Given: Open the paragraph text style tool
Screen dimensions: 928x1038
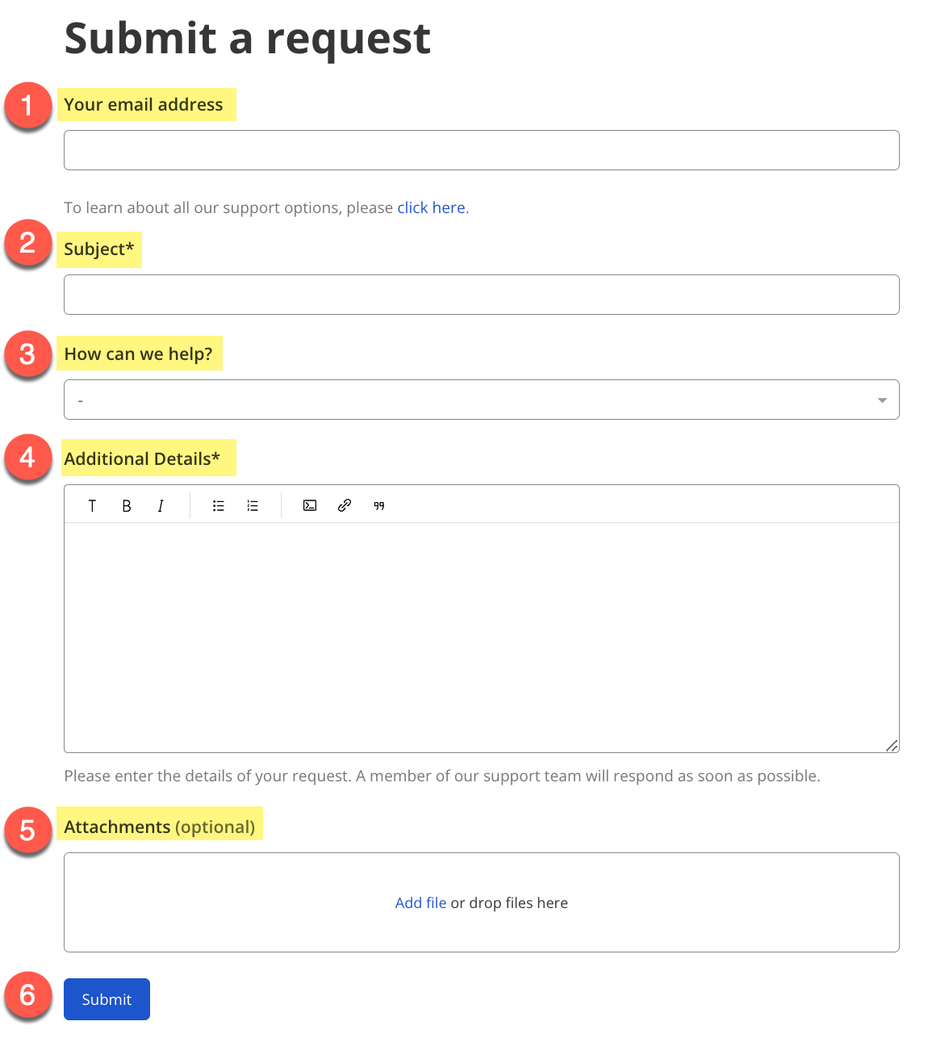Looking at the screenshot, I should pos(92,506).
